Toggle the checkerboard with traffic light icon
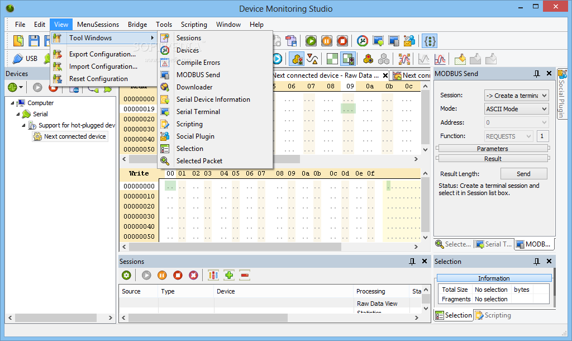 [x=348, y=59]
